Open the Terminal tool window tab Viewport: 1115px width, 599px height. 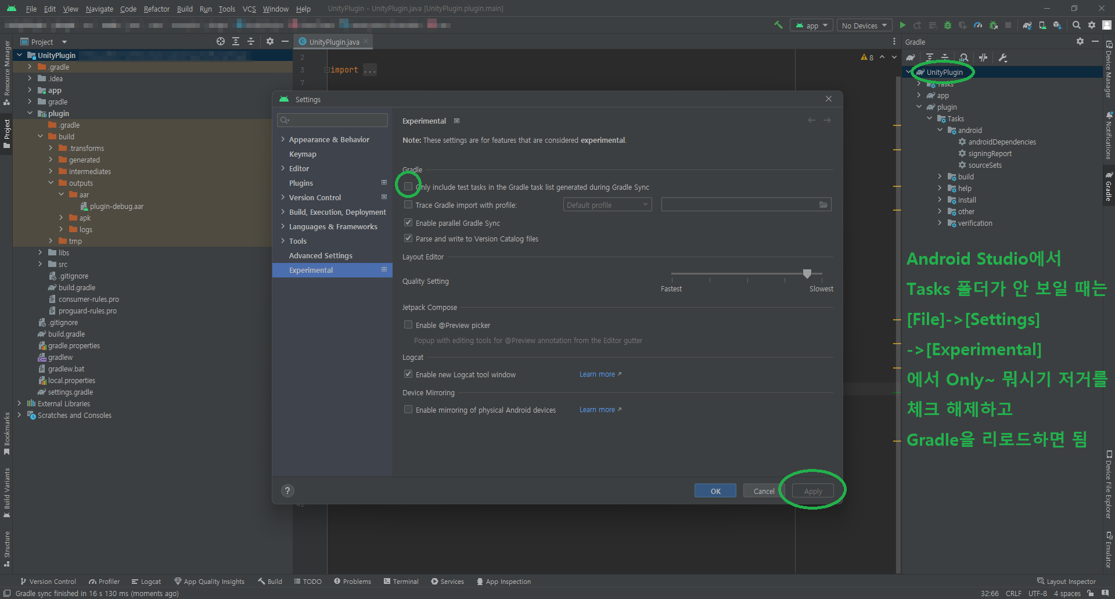coord(401,581)
